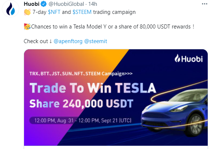Click the Tesla Model Y rewards tweet text
The image size is (211, 149).
pyautogui.click(x=109, y=27)
